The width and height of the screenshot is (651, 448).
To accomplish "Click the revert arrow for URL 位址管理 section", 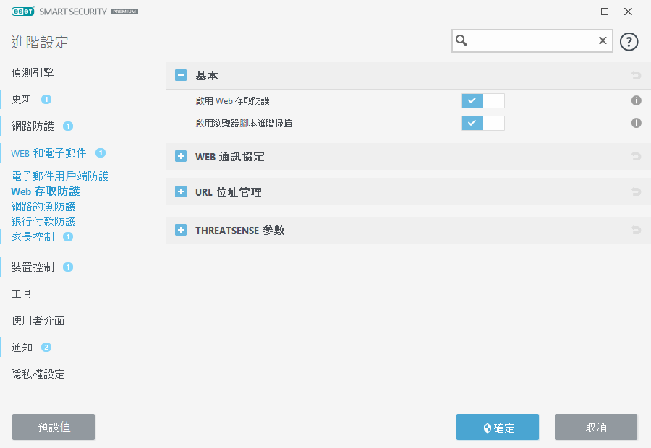I will pyautogui.click(x=637, y=192).
